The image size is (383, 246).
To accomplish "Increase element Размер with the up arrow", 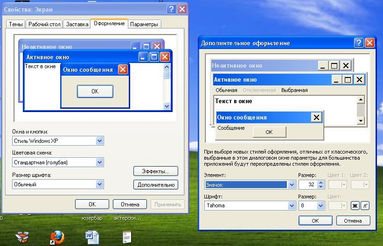I will tap(321, 183).
